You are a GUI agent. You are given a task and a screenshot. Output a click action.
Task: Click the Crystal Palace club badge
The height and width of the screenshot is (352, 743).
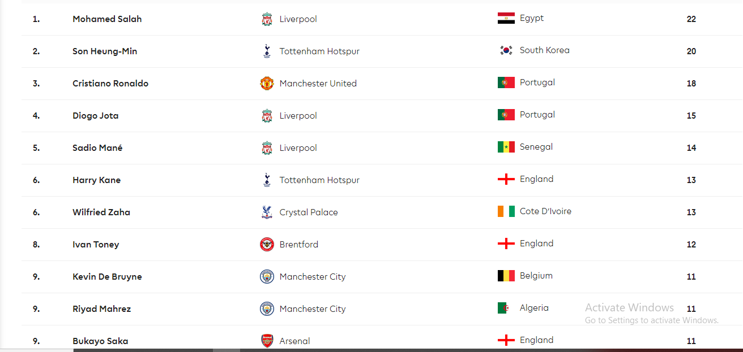click(x=267, y=212)
